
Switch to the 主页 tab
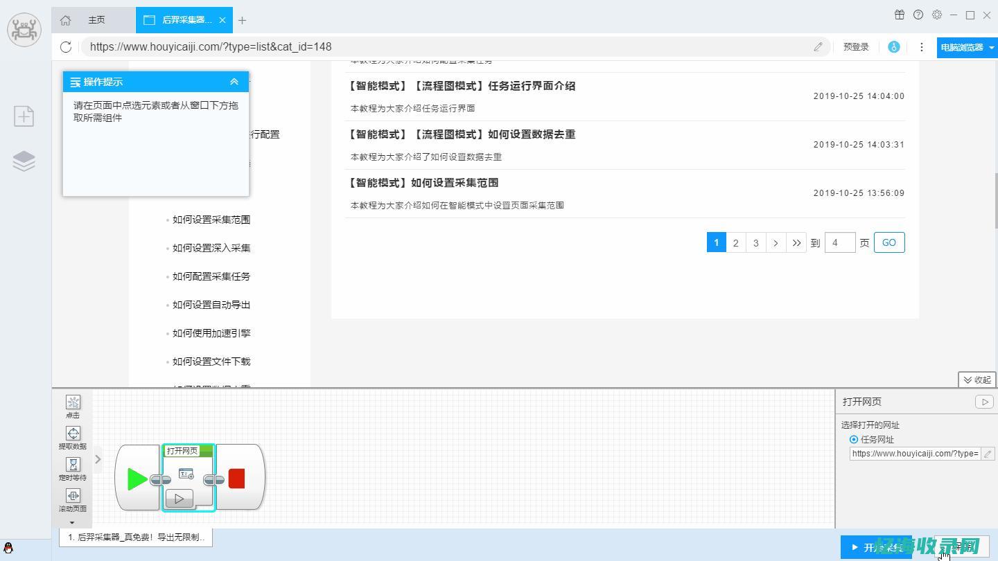click(x=96, y=20)
